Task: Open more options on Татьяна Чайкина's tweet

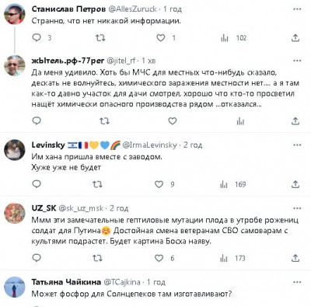Action: pyautogui.click(x=297, y=282)
